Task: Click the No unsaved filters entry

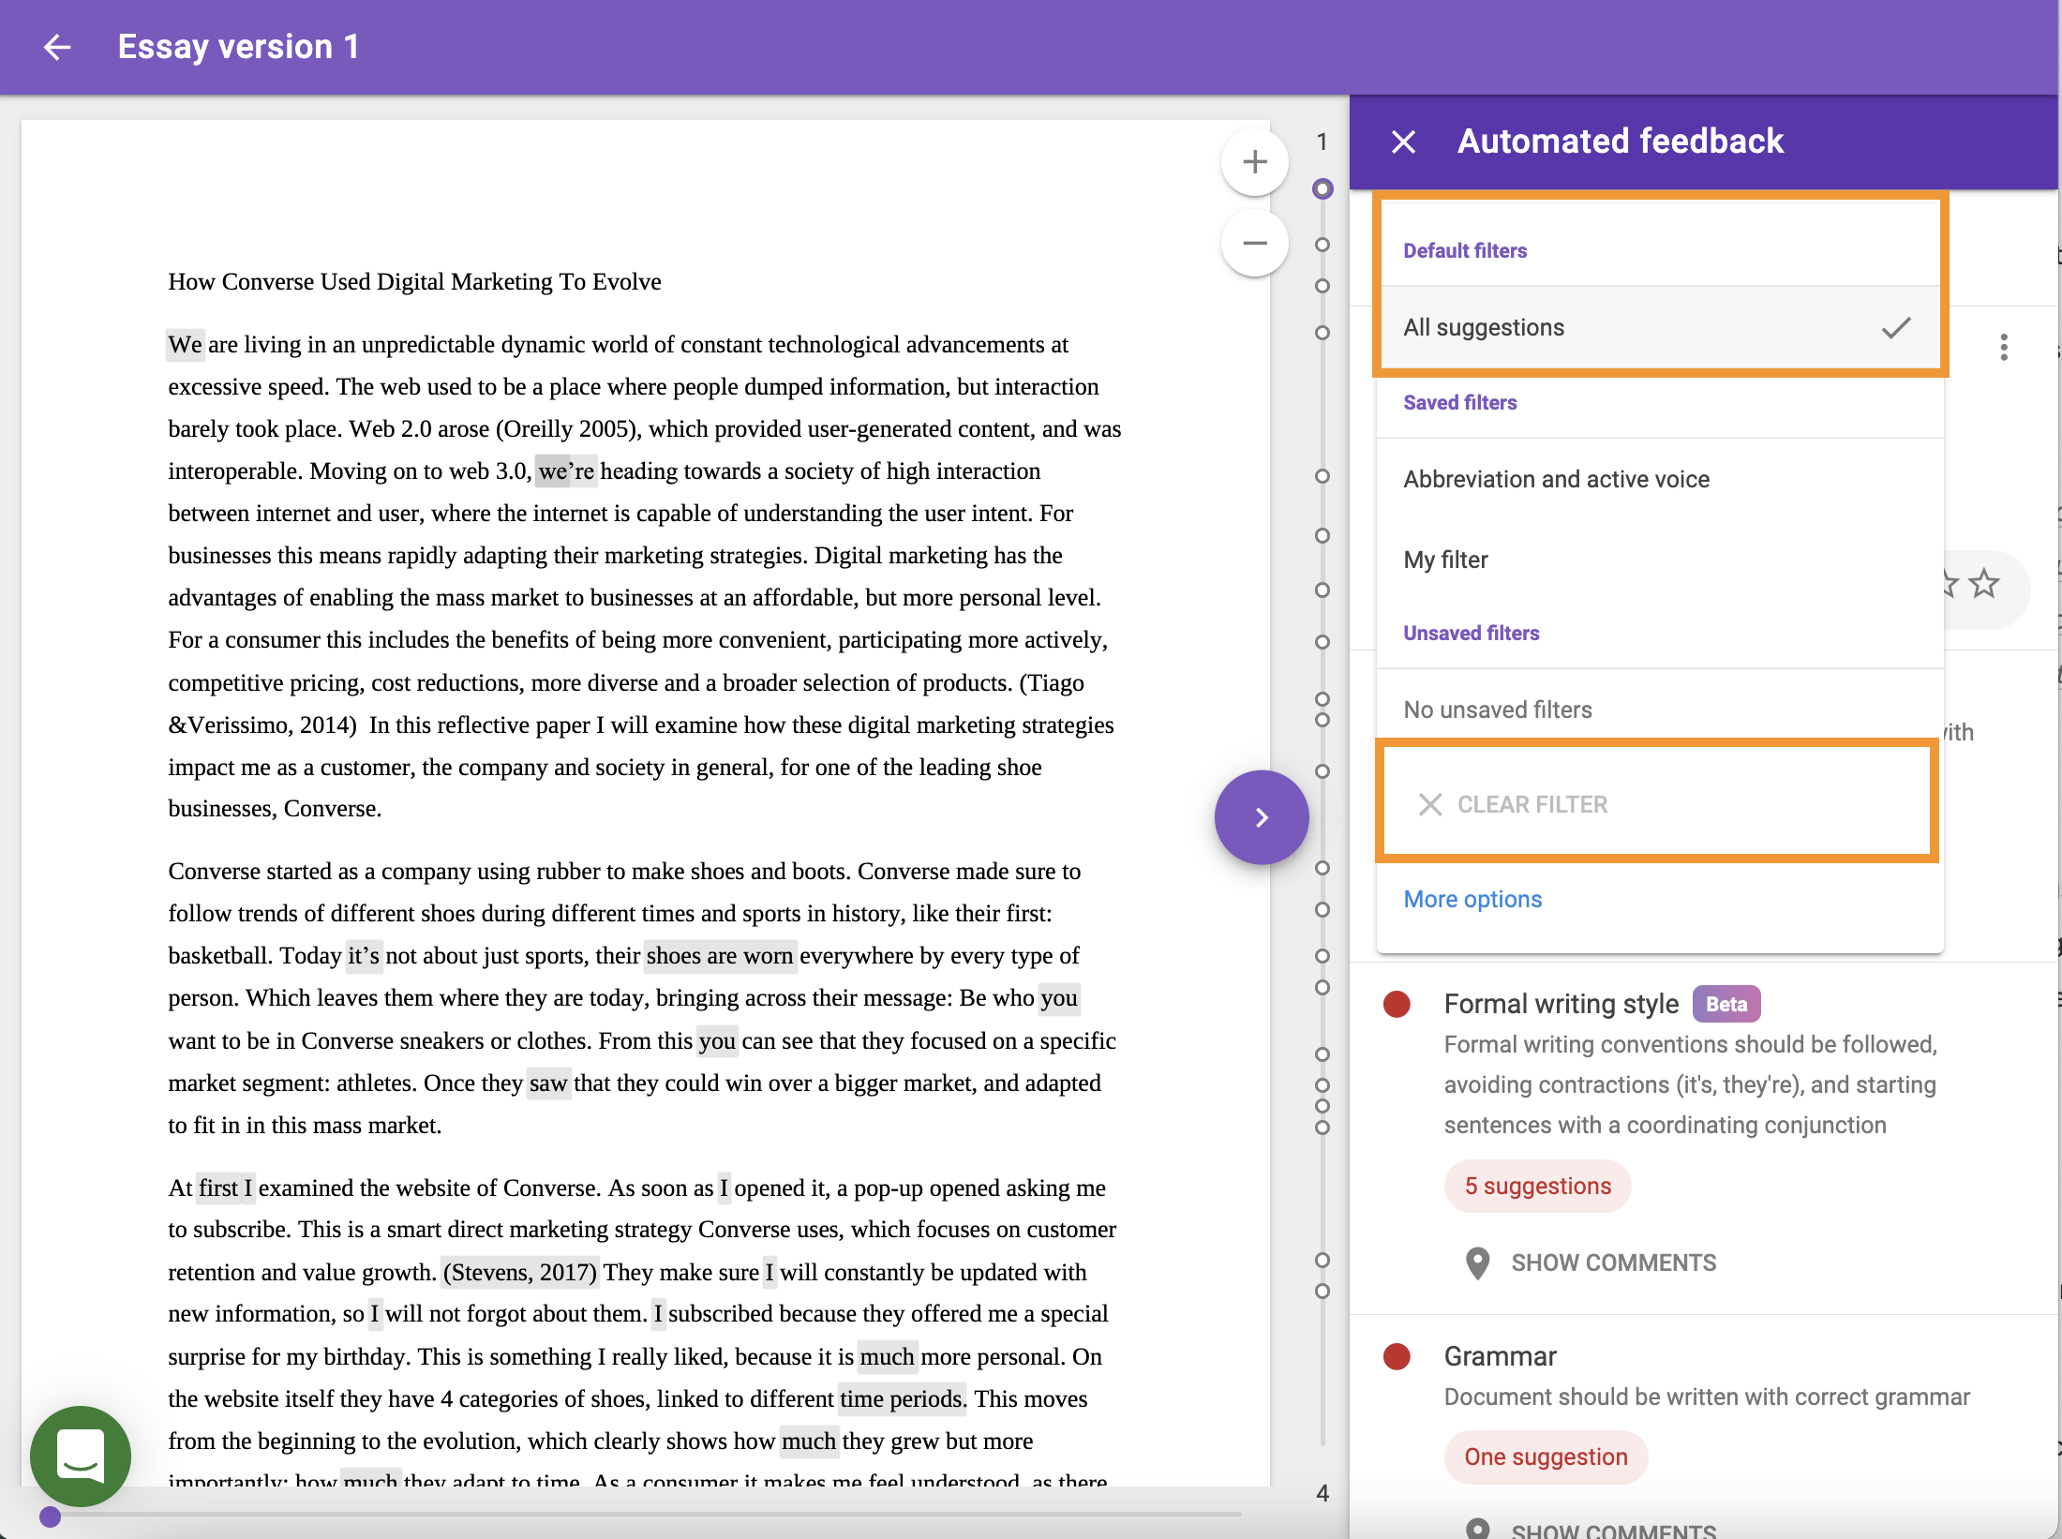Action: coord(1497,710)
